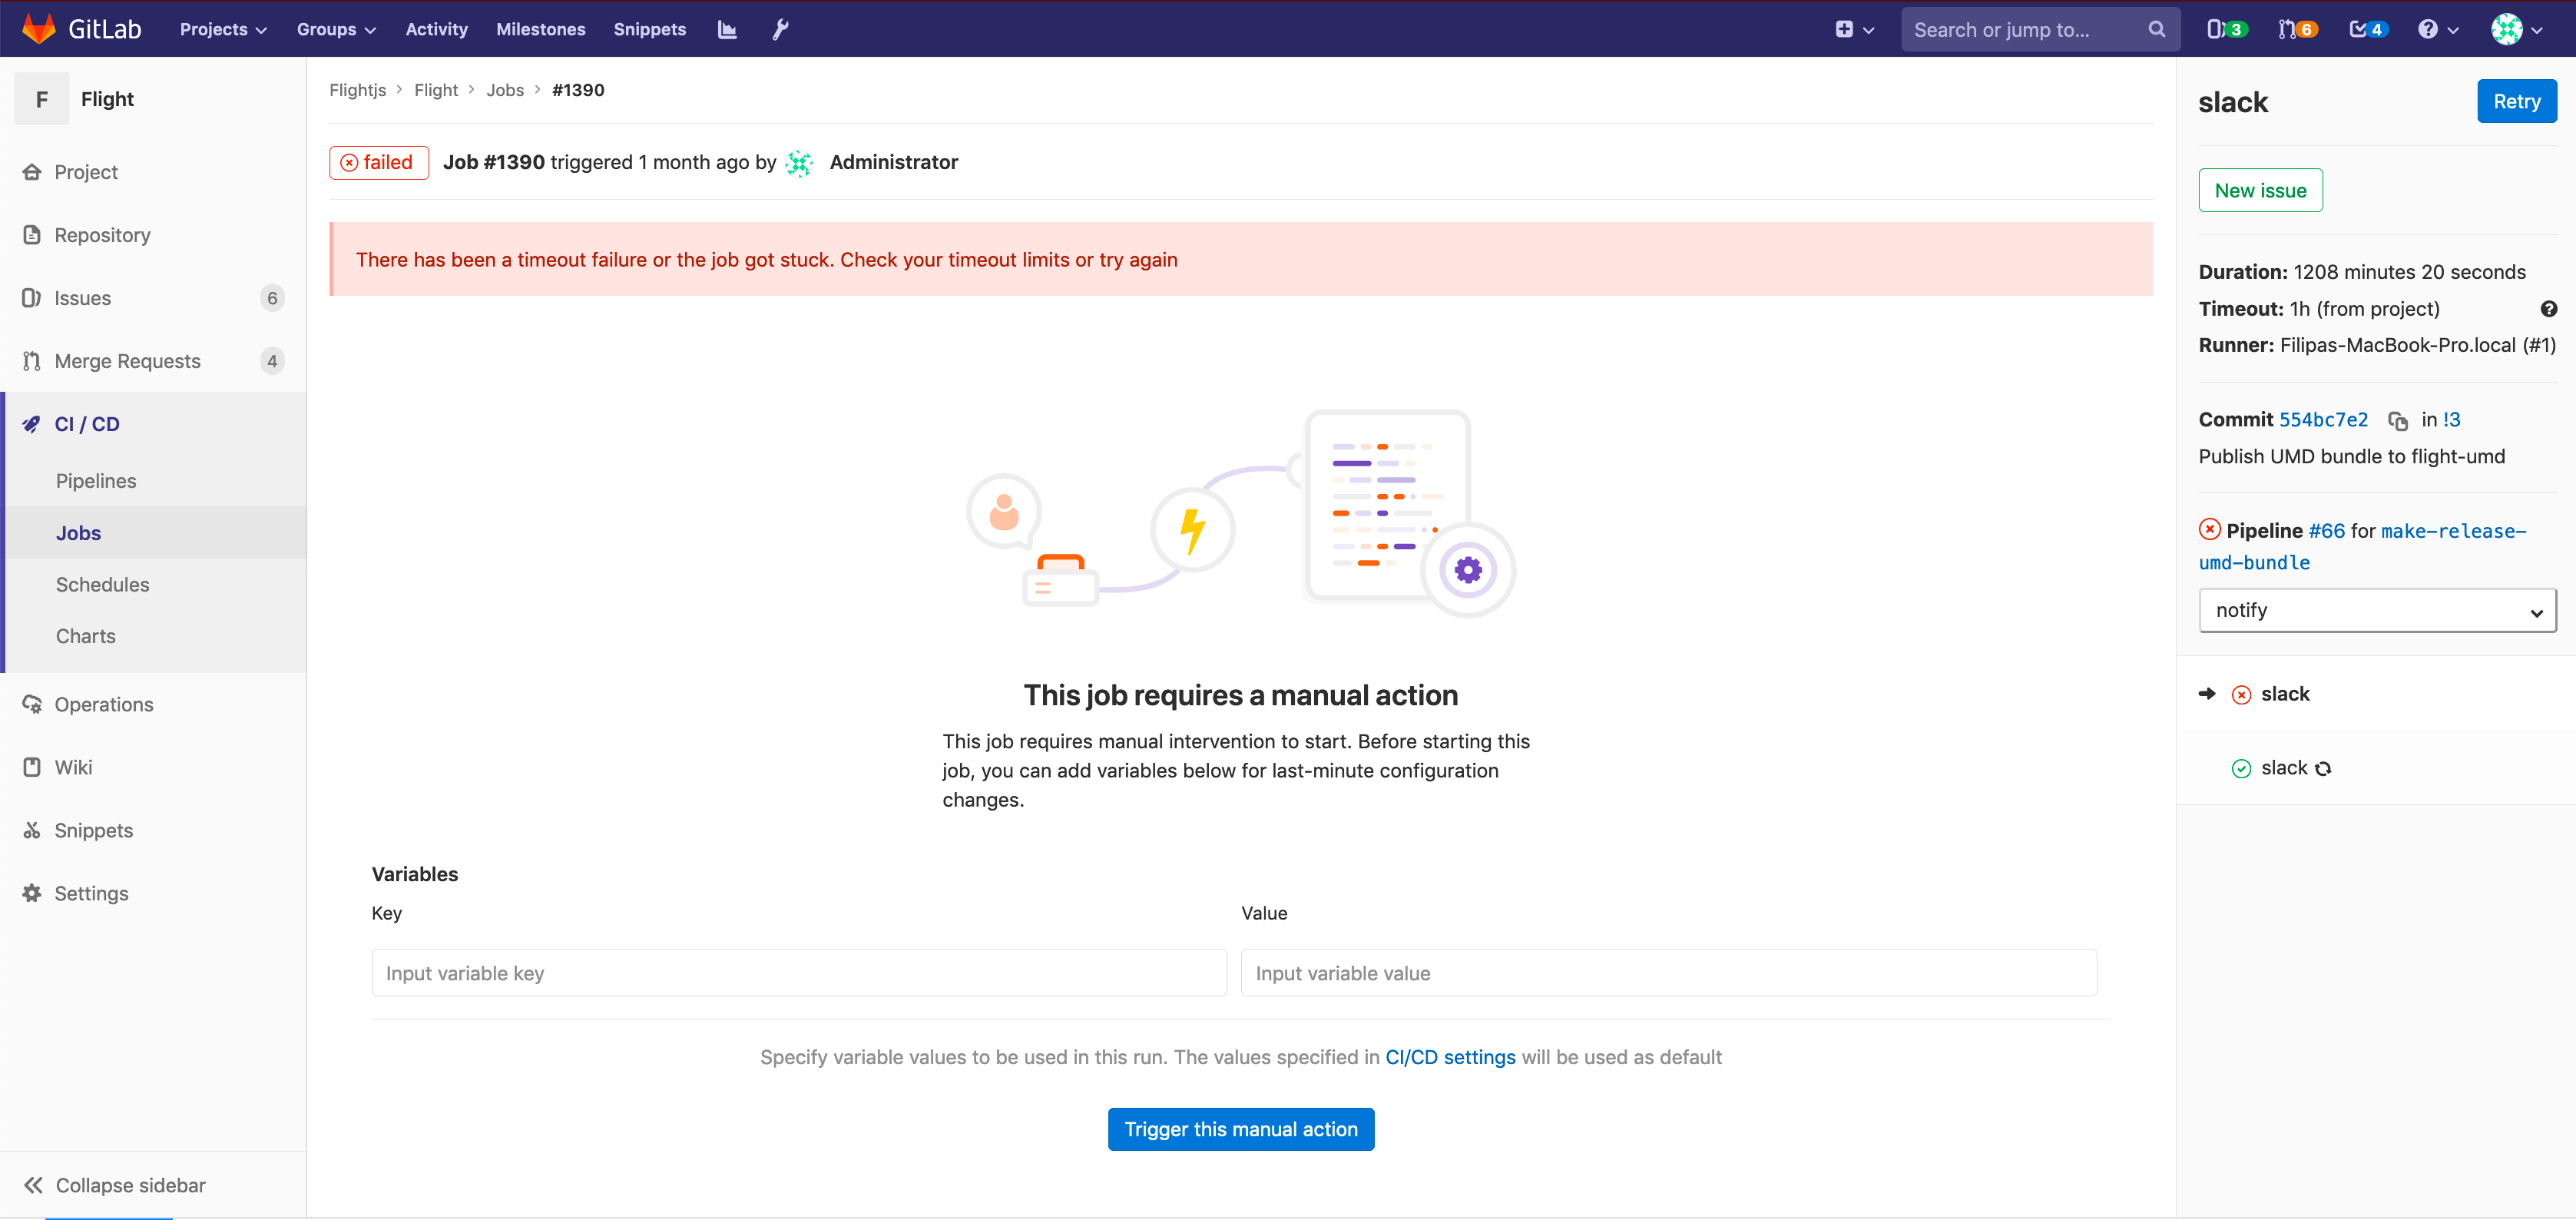Click Trigger this manual action button
Viewport: 2576px width, 1220px height.
click(1240, 1129)
